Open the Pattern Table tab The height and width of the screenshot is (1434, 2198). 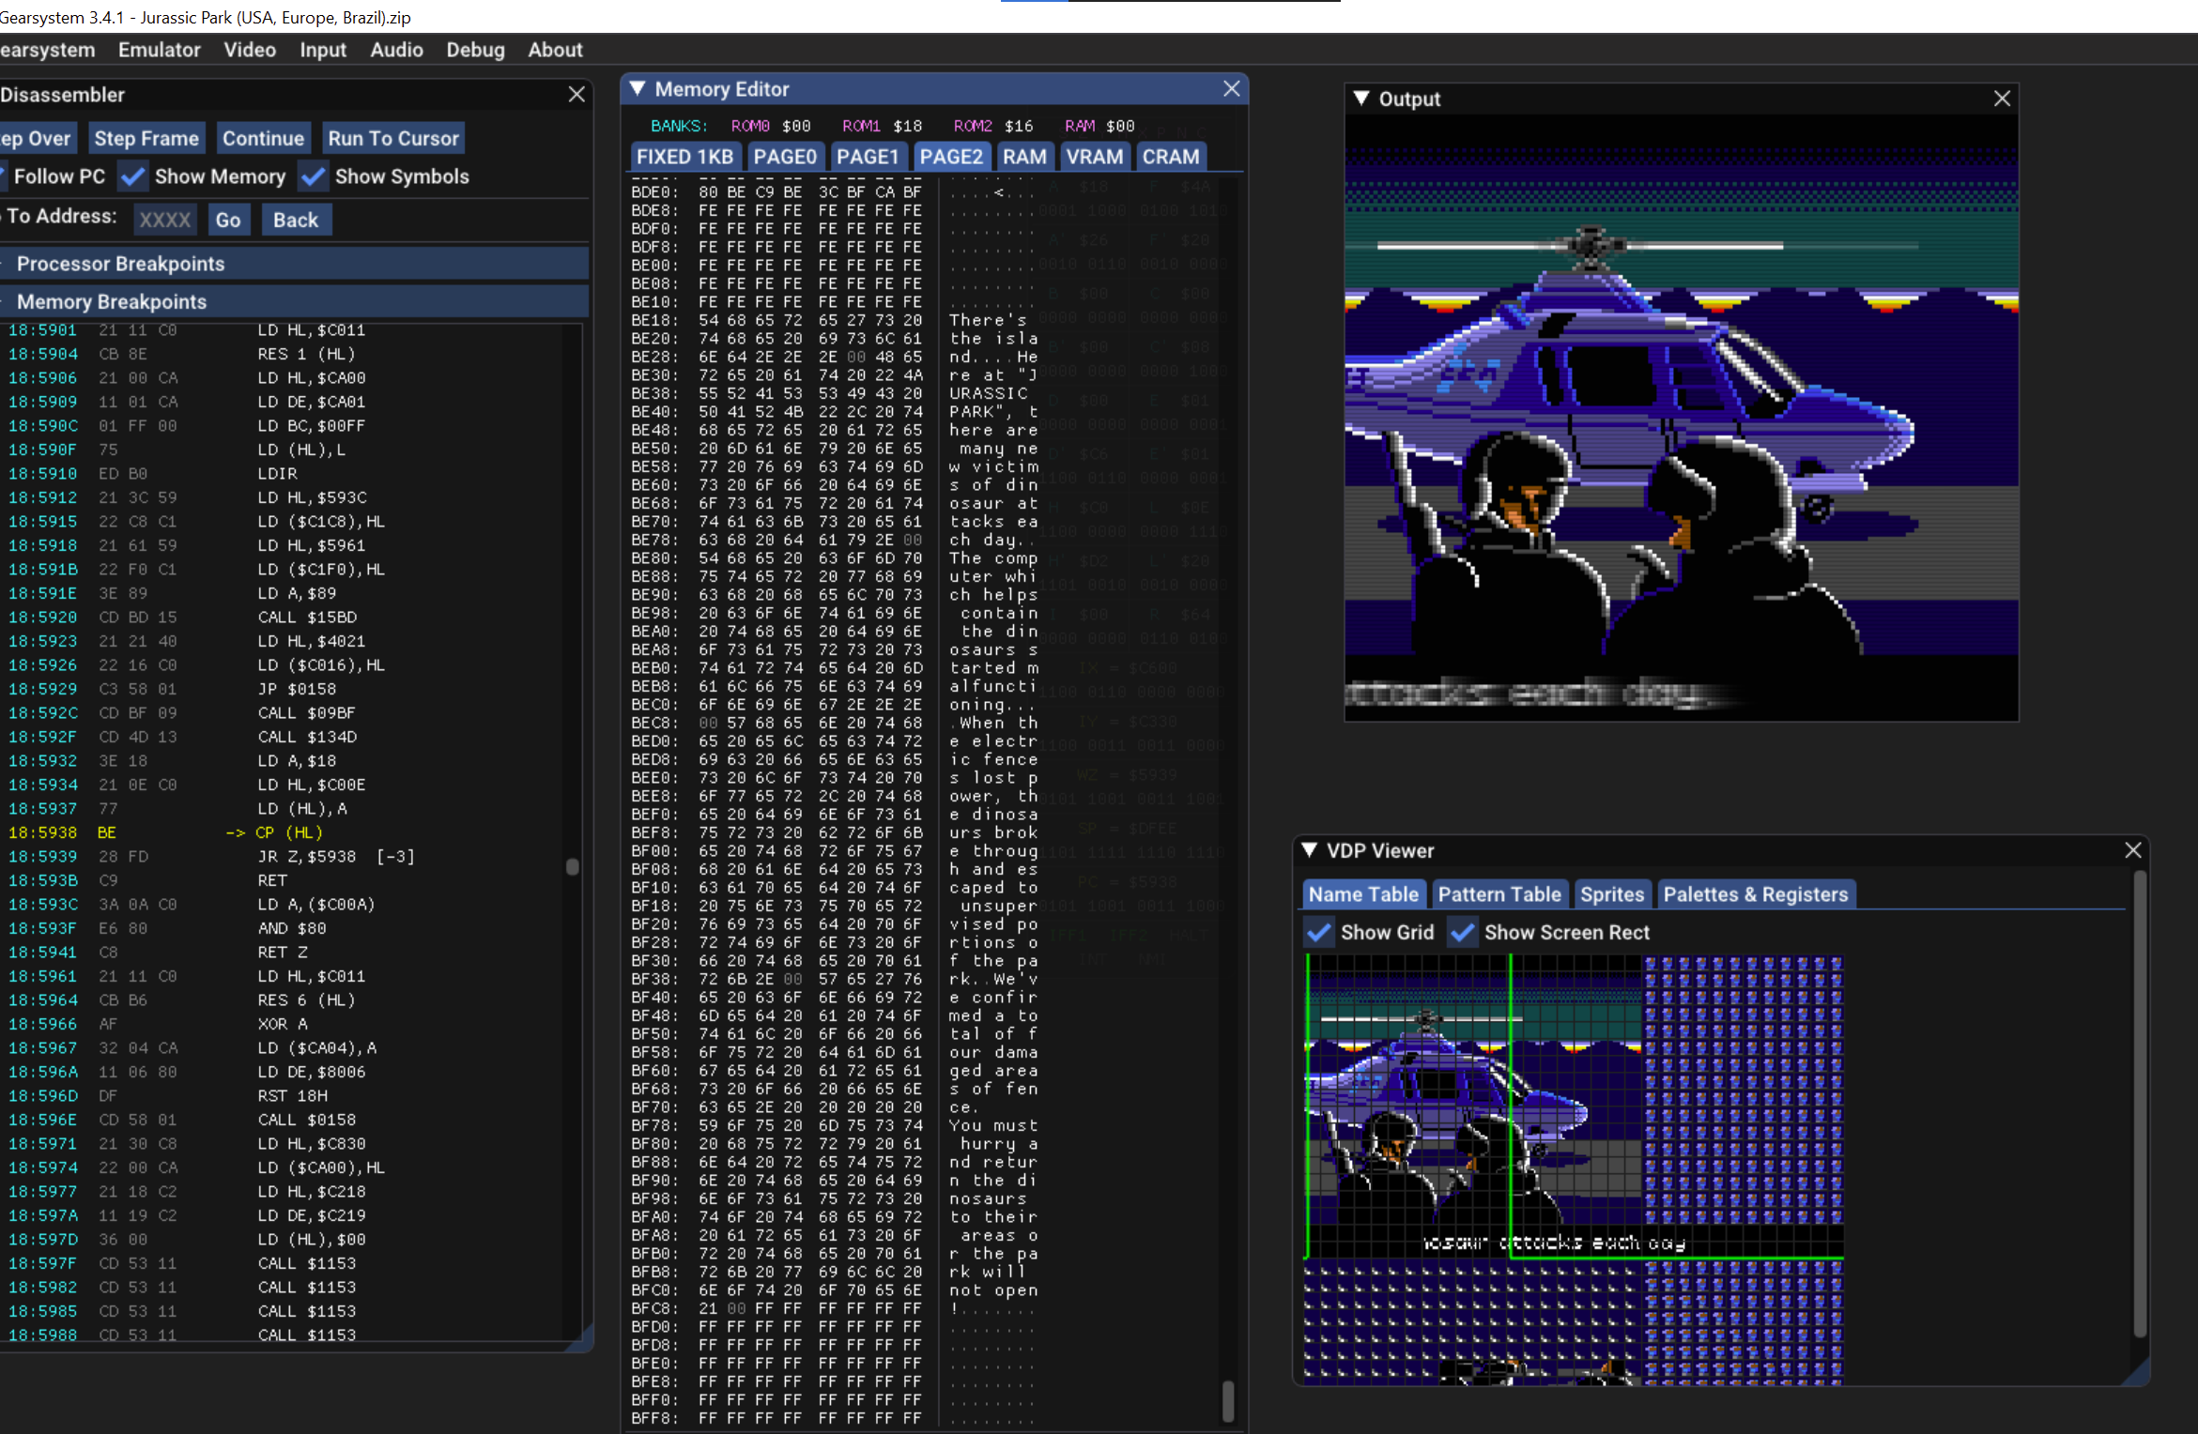(1499, 894)
